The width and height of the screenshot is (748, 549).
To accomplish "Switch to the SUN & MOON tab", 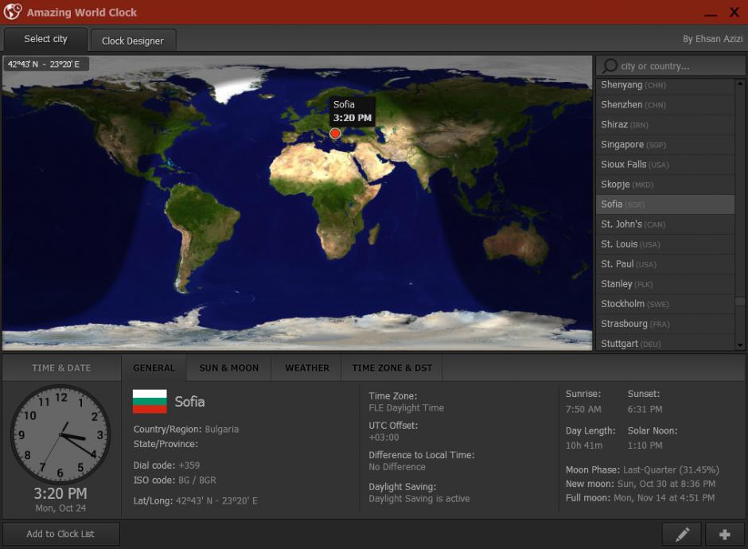I will point(229,368).
